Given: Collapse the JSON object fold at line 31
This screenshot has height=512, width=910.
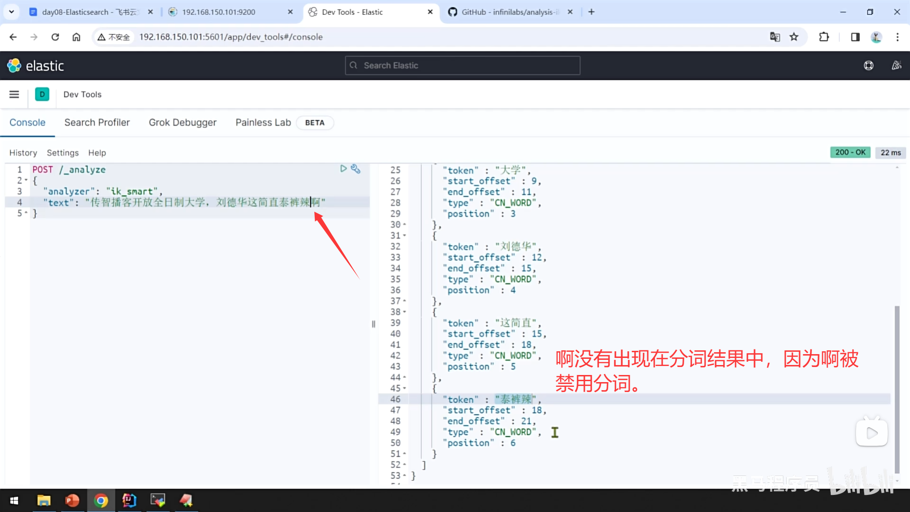Looking at the screenshot, I should [x=404, y=236].
